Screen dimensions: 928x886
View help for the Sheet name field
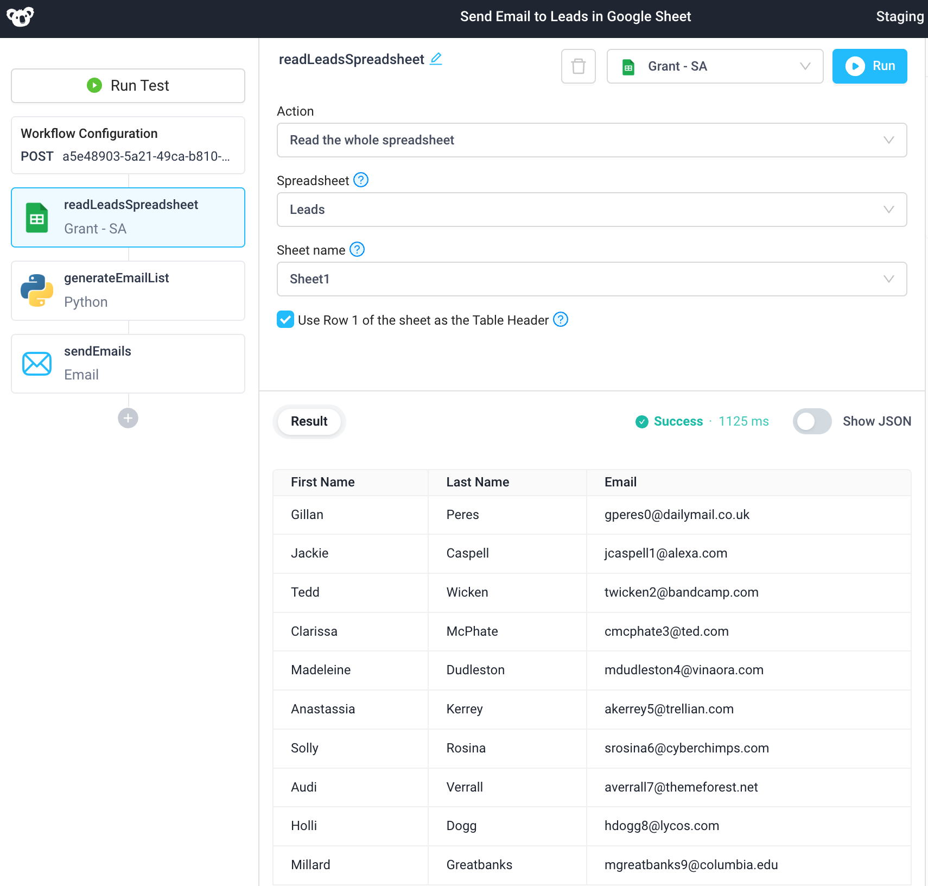(x=357, y=250)
